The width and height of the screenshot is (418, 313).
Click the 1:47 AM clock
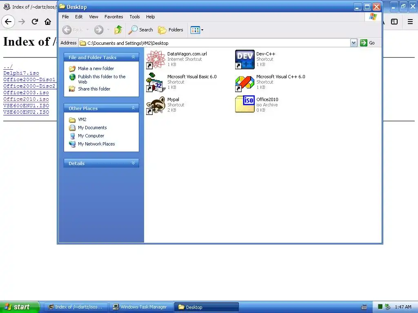click(x=403, y=307)
